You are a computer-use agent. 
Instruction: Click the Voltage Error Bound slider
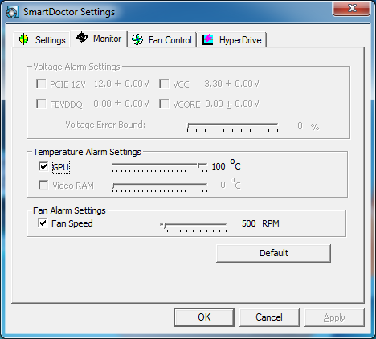click(232, 126)
